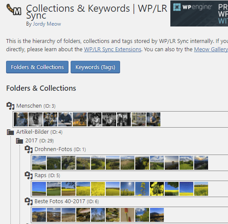Click the Drohnen-Fotos collection camera icon
228x224 pixels.
(29, 149)
